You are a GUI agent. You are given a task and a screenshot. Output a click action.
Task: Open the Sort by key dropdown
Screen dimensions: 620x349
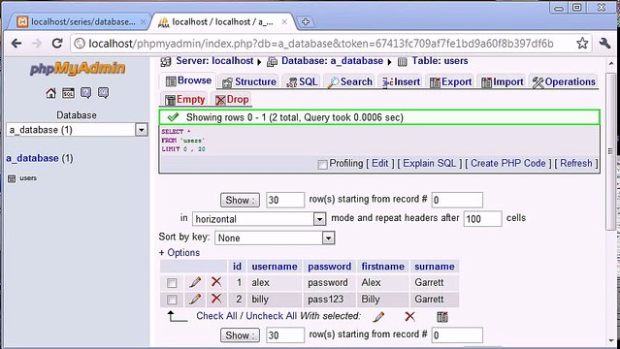point(275,238)
